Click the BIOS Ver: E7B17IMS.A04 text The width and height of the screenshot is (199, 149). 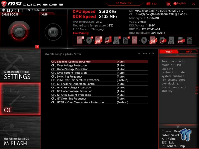(144, 29)
